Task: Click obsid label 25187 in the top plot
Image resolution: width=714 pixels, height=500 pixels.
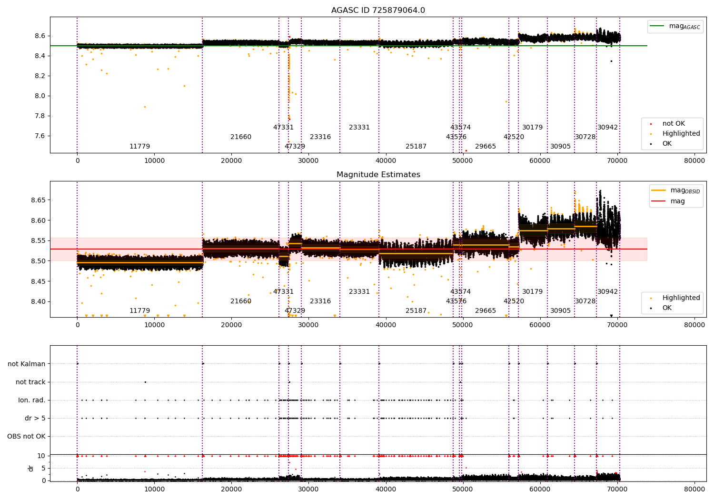Action: [416, 147]
